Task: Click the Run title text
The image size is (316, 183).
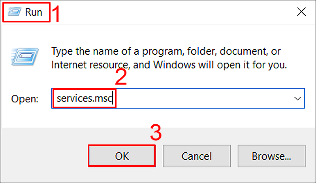Action: pos(34,12)
